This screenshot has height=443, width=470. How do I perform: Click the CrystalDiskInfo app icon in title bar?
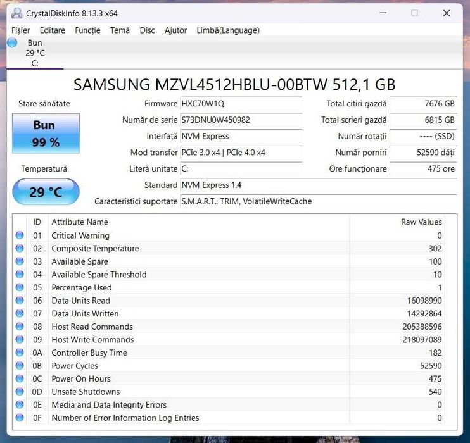click(x=16, y=13)
